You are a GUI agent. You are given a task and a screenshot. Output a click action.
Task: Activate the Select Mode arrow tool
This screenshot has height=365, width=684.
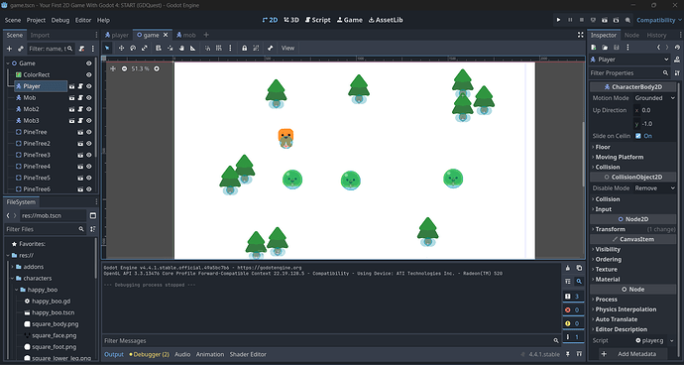[107, 48]
